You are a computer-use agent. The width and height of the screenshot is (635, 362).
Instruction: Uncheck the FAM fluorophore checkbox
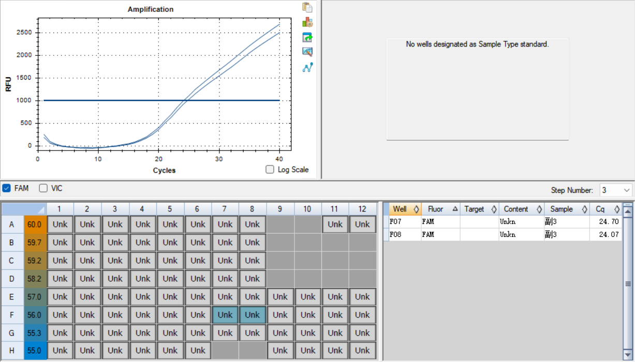click(x=7, y=188)
